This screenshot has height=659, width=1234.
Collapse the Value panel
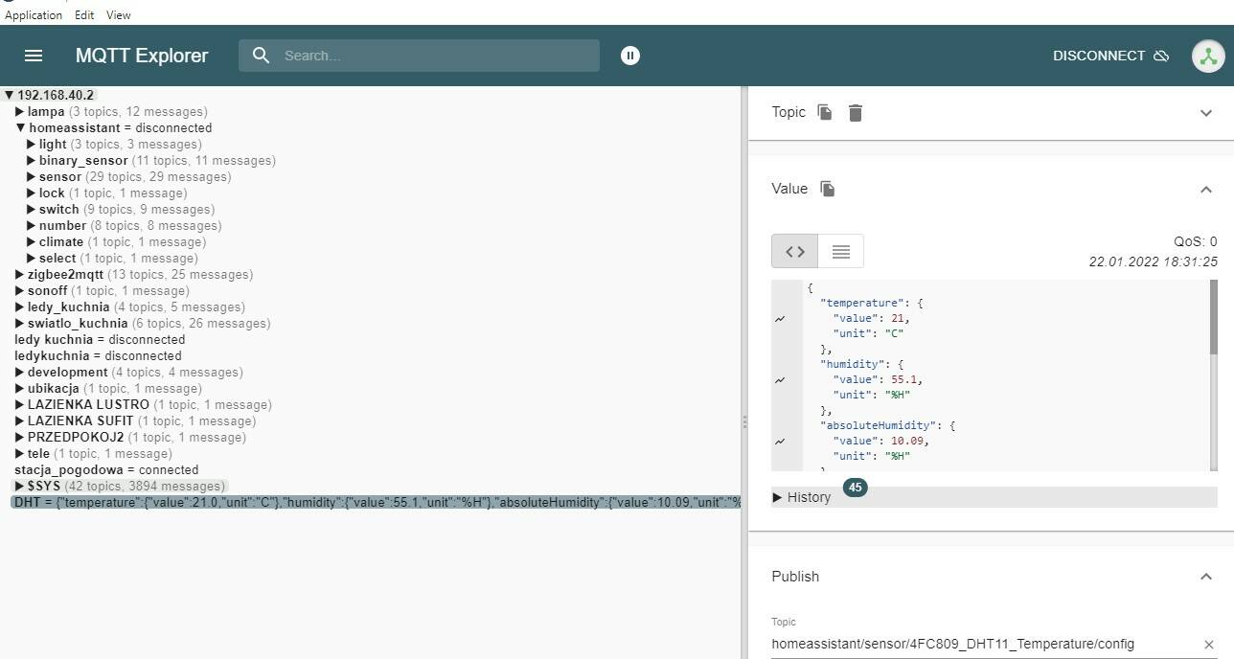tap(1206, 190)
